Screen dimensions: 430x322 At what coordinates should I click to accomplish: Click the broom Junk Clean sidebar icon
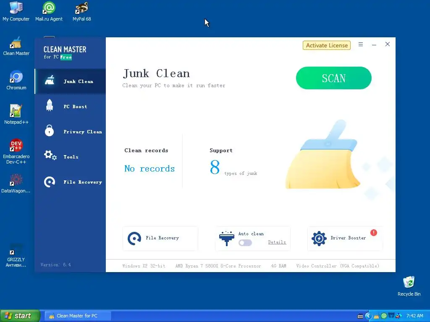50,80
